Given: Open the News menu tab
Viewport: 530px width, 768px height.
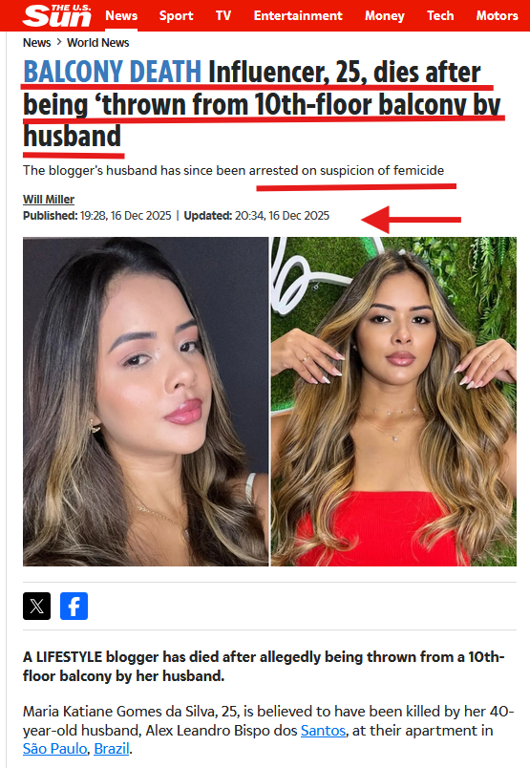Looking at the screenshot, I should click(121, 15).
